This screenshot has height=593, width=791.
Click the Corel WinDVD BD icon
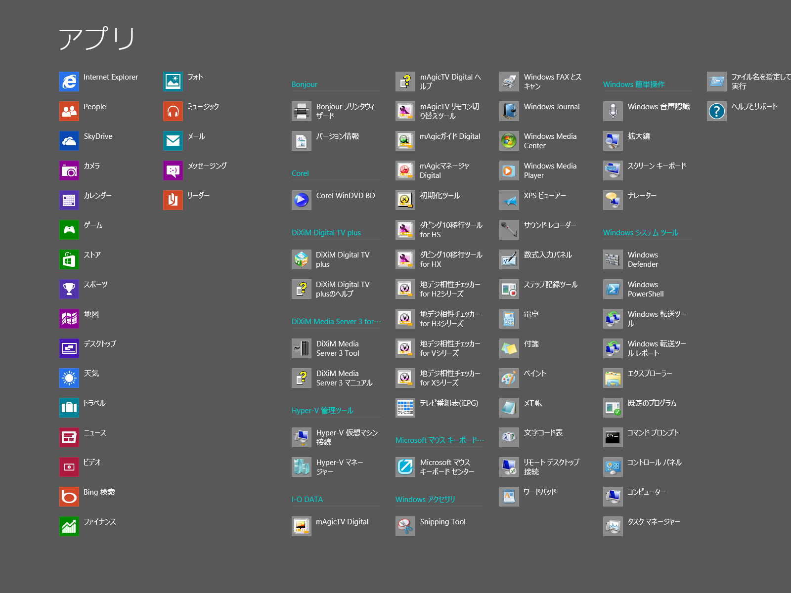pyautogui.click(x=302, y=200)
